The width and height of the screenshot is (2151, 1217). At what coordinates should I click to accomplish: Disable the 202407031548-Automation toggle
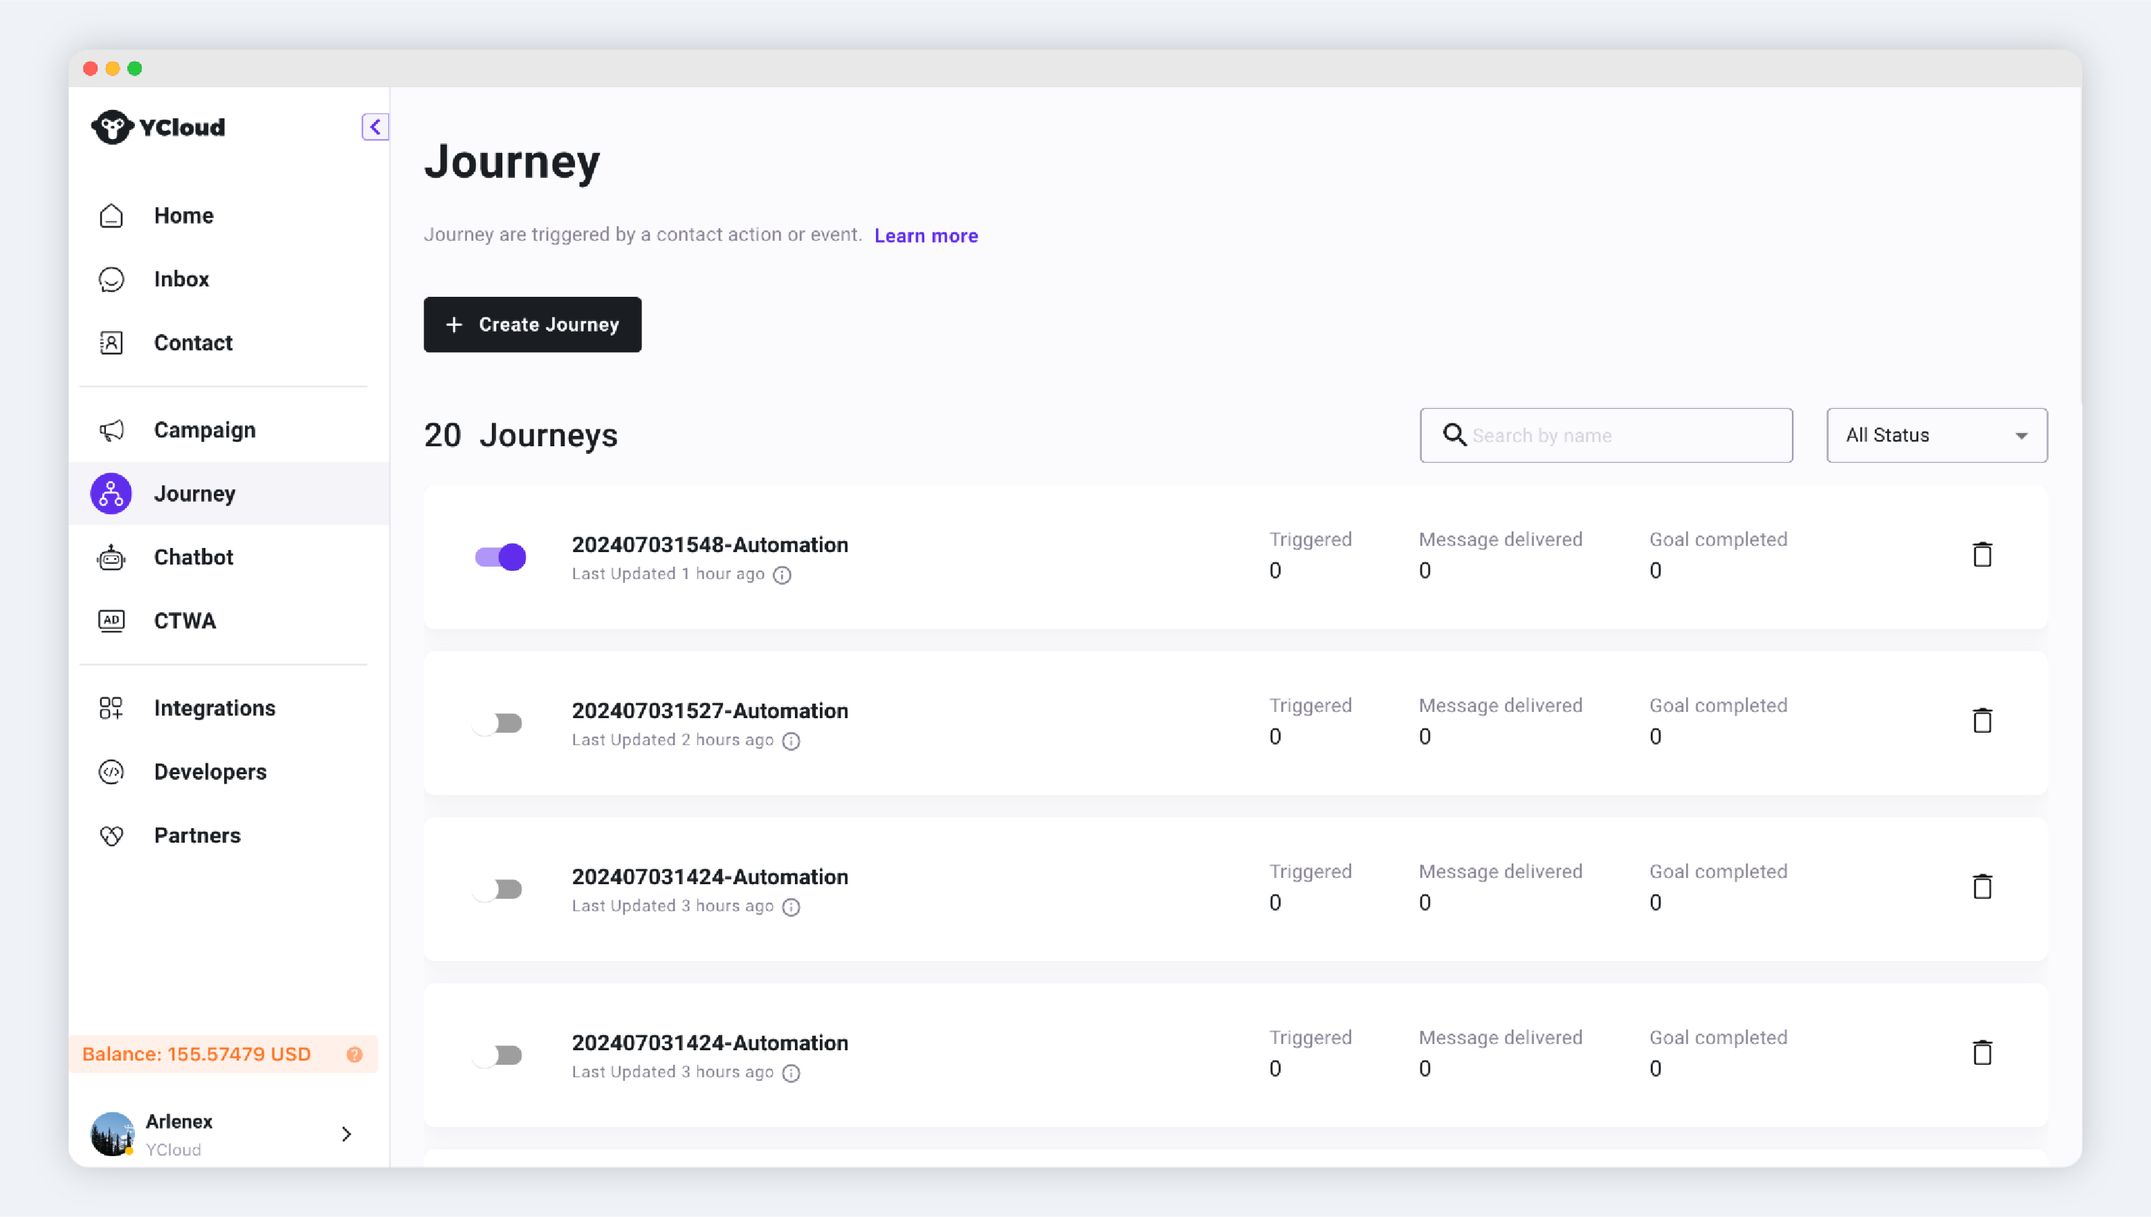click(x=500, y=557)
